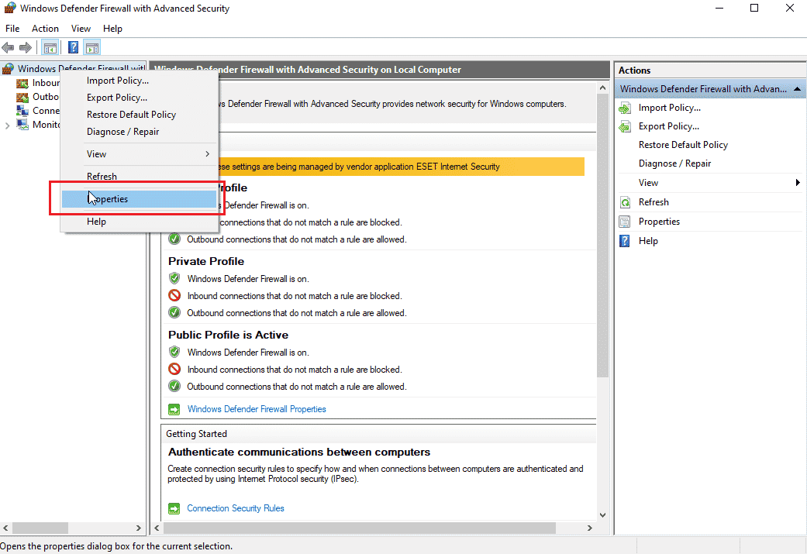The width and height of the screenshot is (807, 554).
Task: Click center pane scroll down arrow
Action: click(x=602, y=515)
